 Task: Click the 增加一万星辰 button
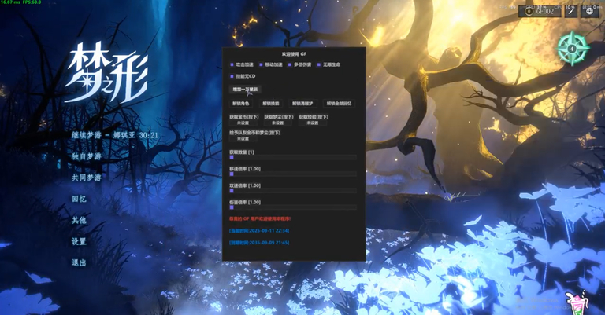point(244,90)
